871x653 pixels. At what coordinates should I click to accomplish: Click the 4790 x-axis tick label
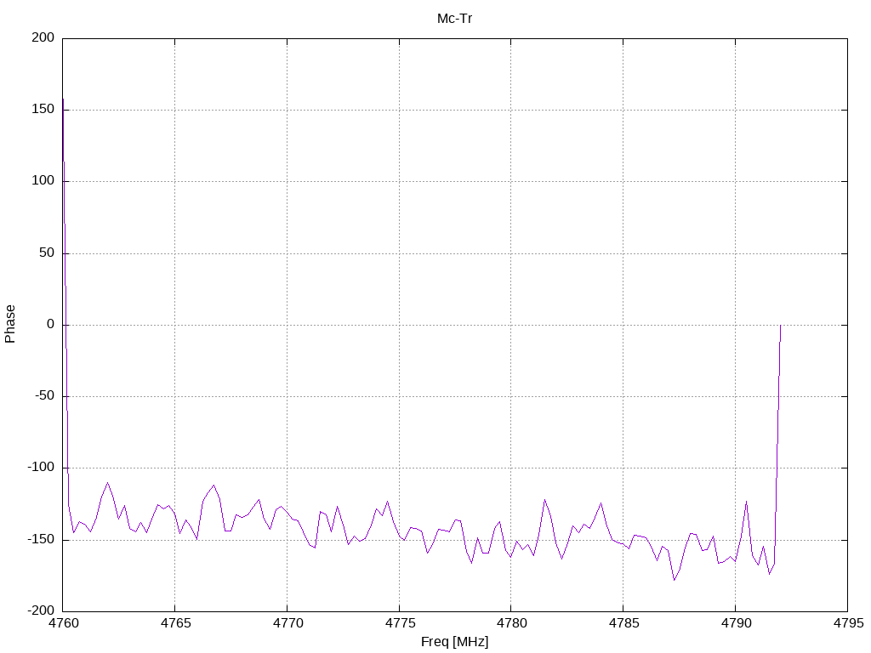point(736,623)
